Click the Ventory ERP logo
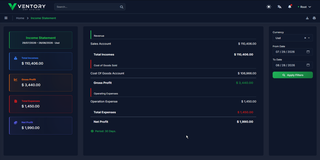The image size is (320, 160). click(27, 7)
